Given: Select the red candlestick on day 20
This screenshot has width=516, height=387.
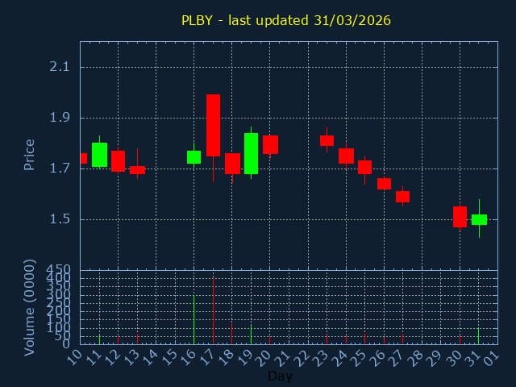Looking at the screenshot, I should (x=270, y=144).
